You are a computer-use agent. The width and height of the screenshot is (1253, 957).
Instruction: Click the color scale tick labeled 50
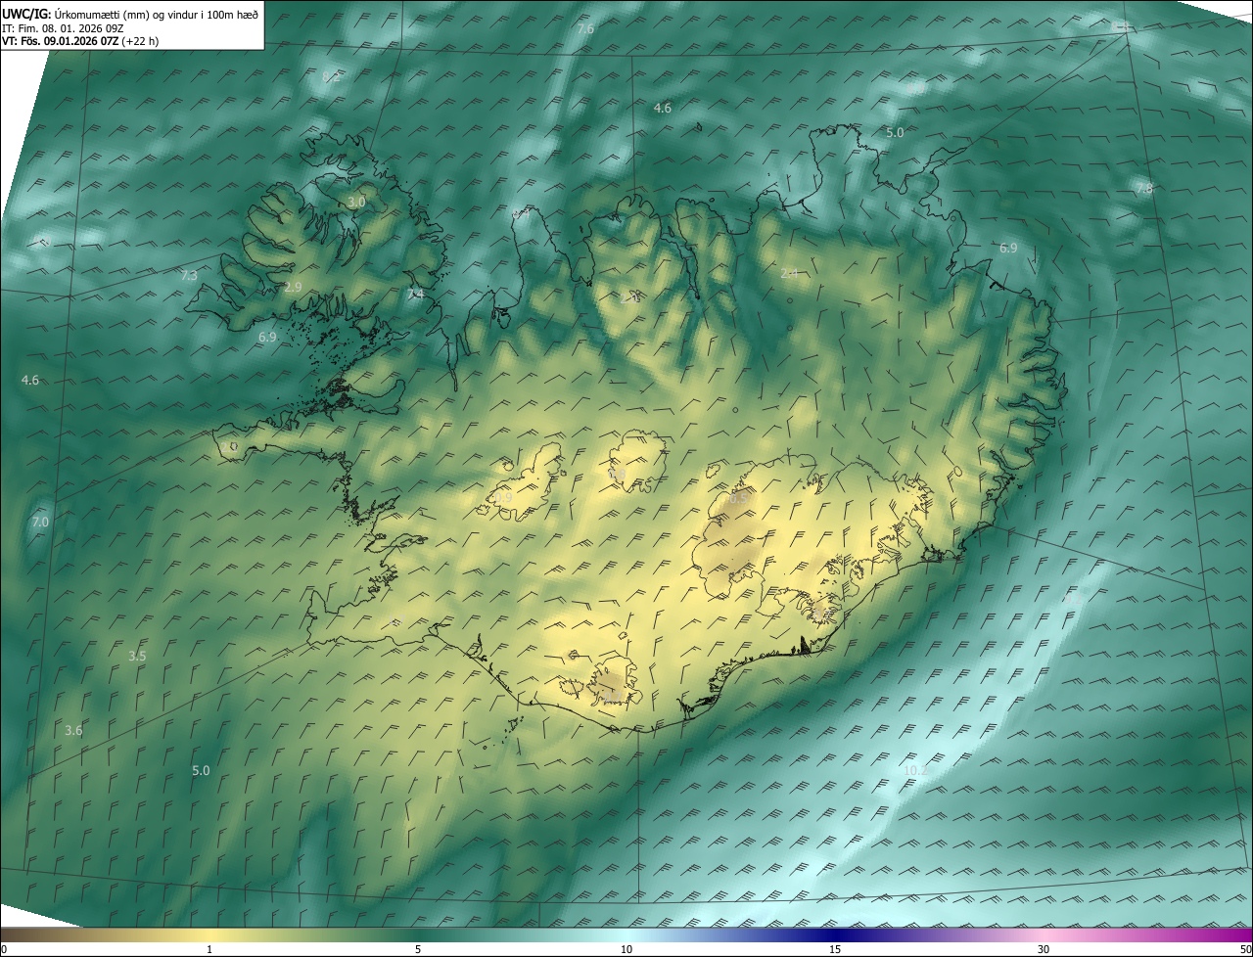click(1246, 949)
